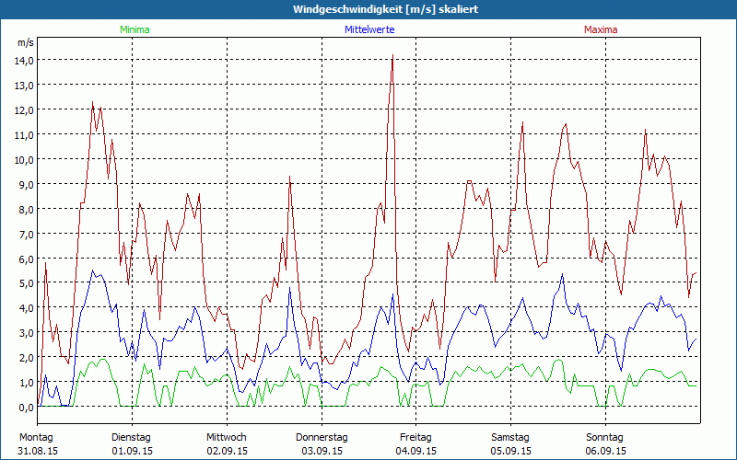Select the Montag day label
The image size is (737, 460).
pos(36,437)
